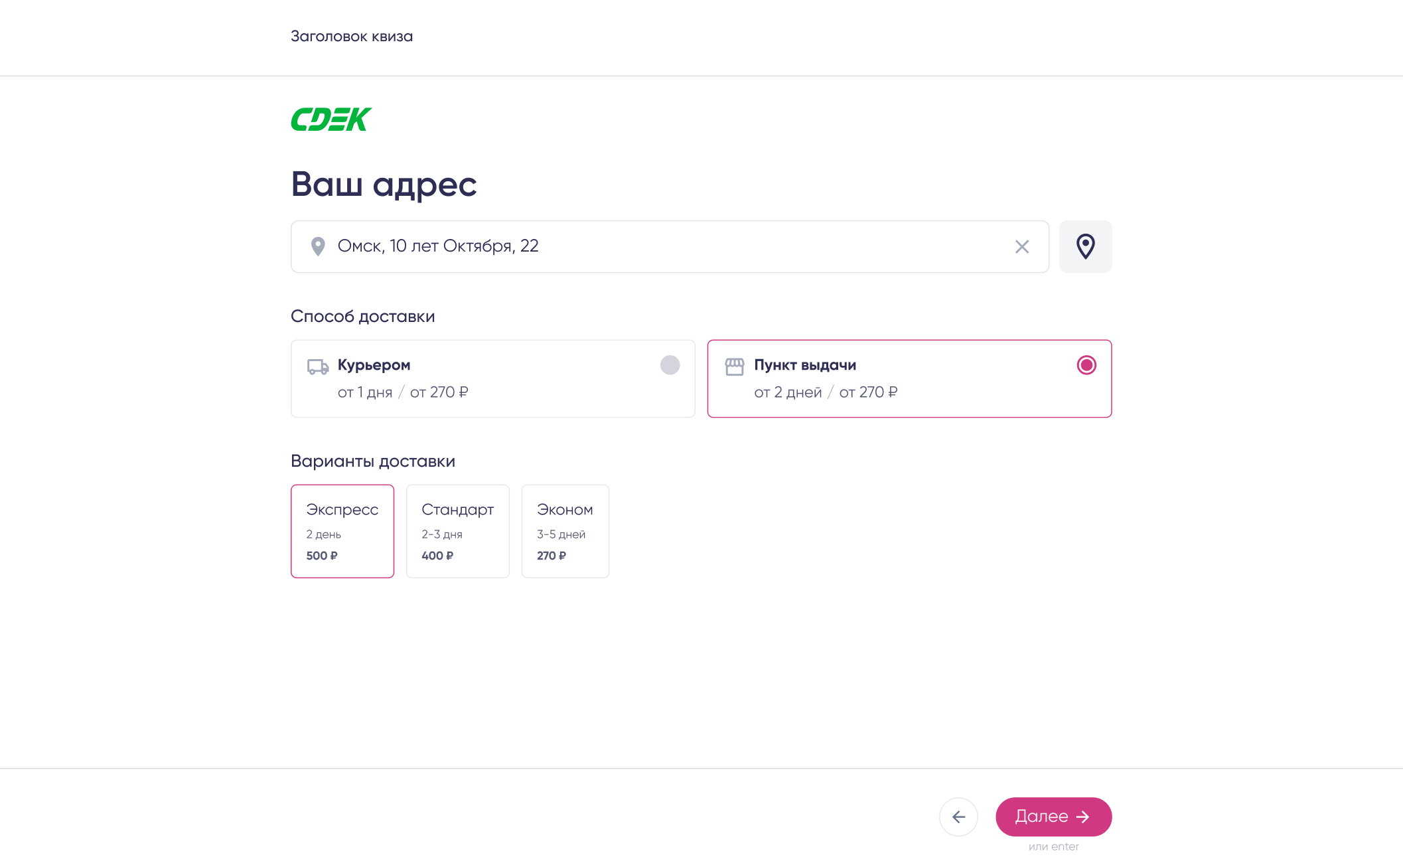The height and width of the screenshot is (863, 1403).
Task: Clear the address with the X icon
Action: (1021, 247)
